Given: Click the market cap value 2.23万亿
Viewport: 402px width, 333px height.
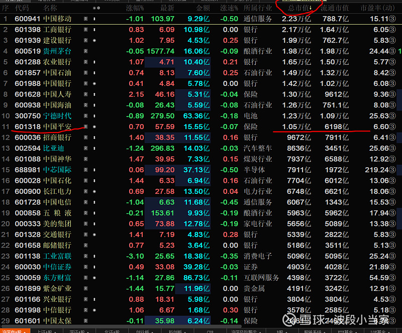Looking at the screenshot, I should point(296,19).
